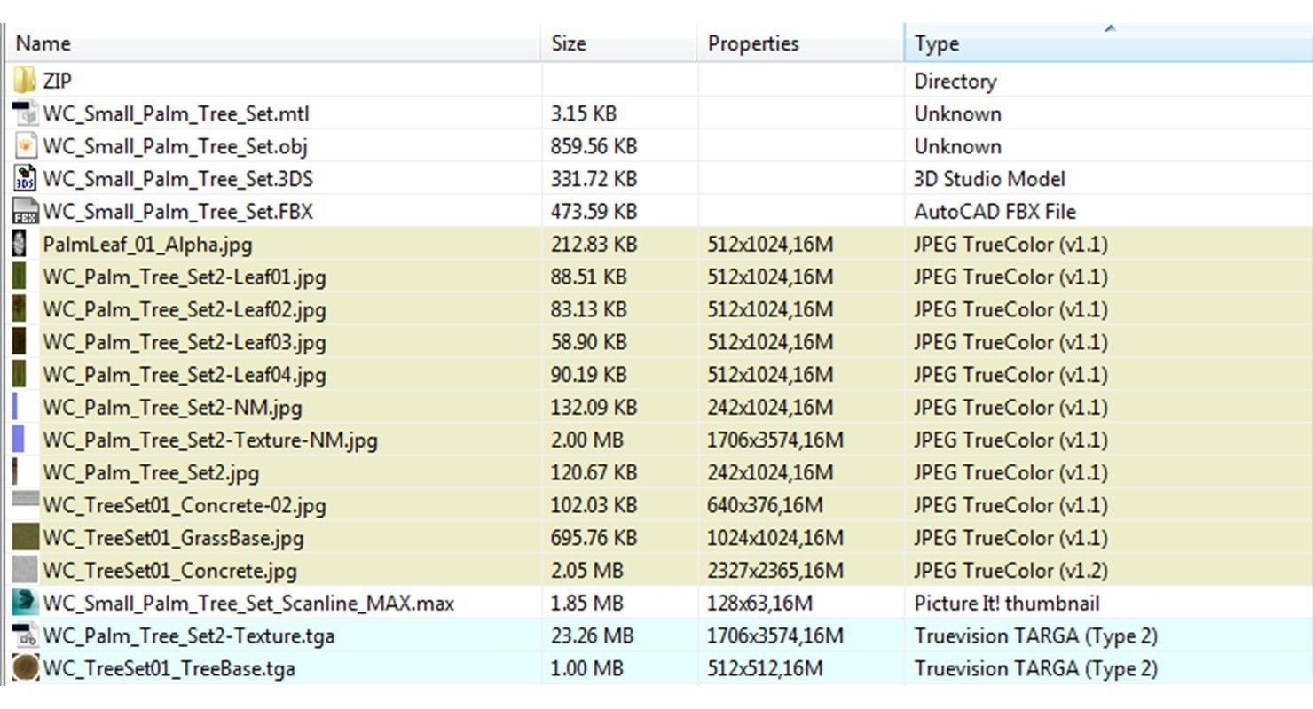This screenshot has height=709, width=1313.
Task: Click the Texture-NM.jpg purple thumbnail
Action: pyautogui.click(x=19, y=440)
